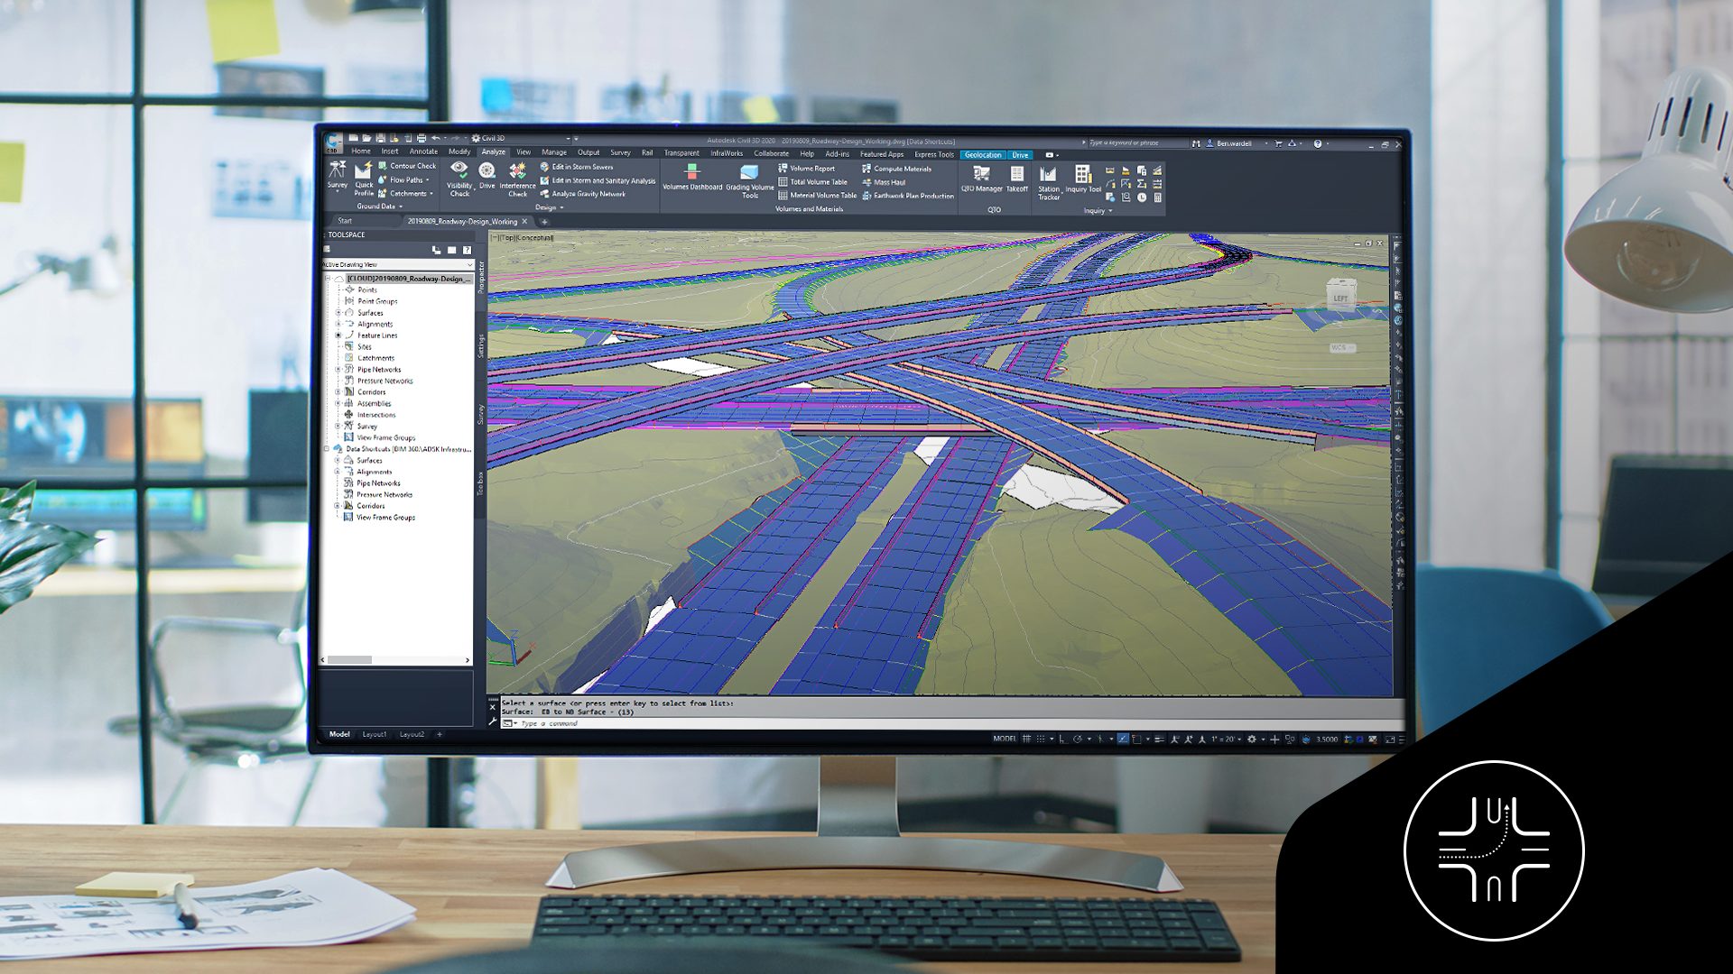
Task: Toggle ortho mode in the status bar
Action: pos(1062,740)
